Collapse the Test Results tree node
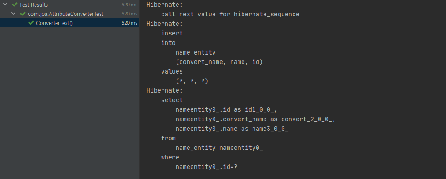 (x=5, y=5)
